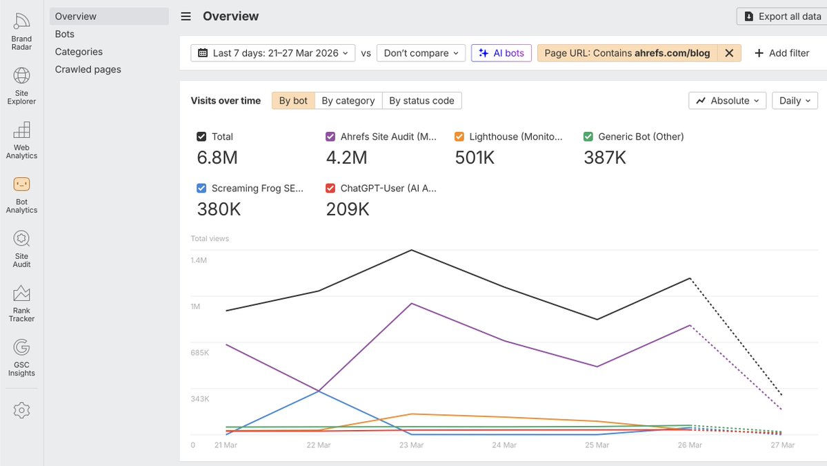Screen dimensions: 827x466
Task: Select Crawled pages in the navigation menu
Action: pos(86,69)
